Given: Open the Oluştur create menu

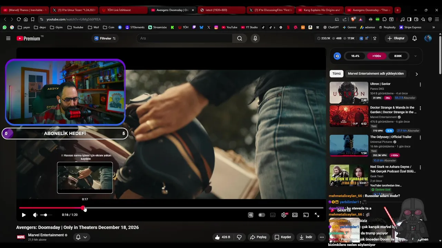Looking at the screenshot, I should coord(396,38).
